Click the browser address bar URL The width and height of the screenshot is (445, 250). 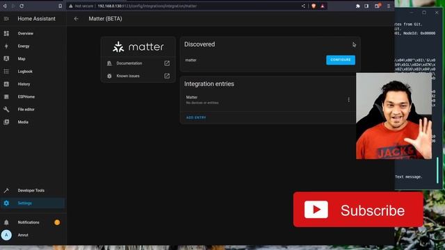[x=147, y=6]
